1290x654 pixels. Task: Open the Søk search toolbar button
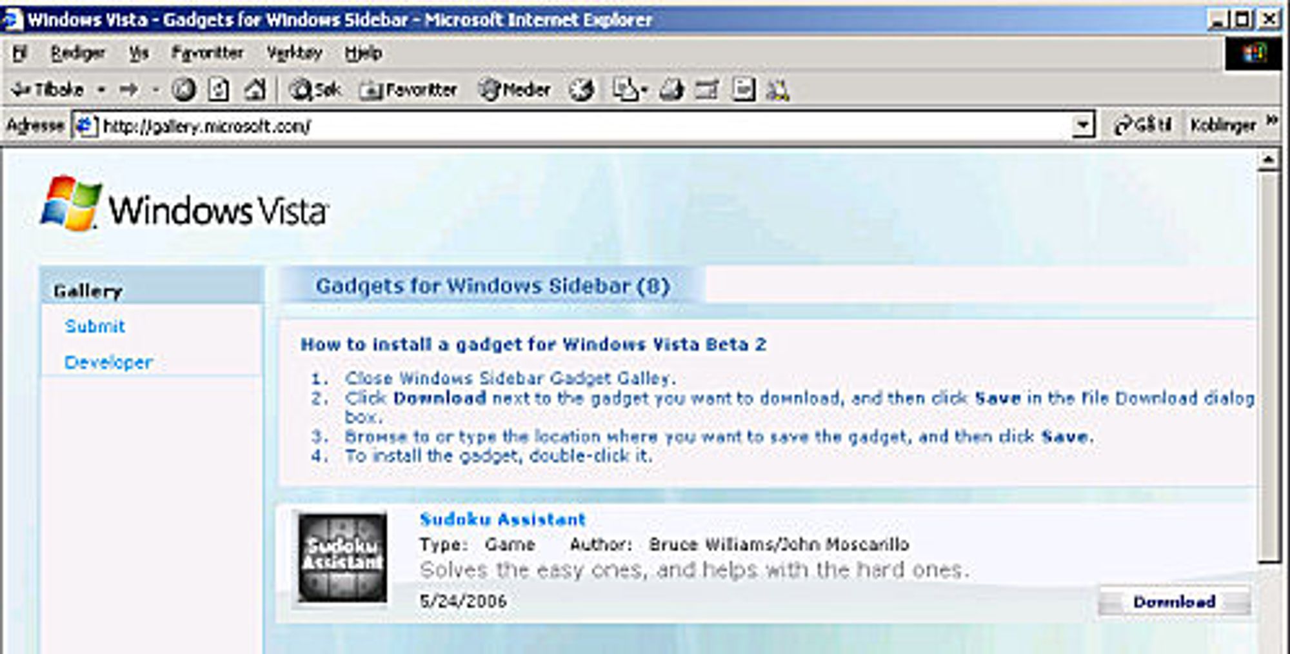315,90
